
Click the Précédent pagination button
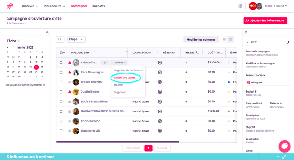(x=133, y=148)
